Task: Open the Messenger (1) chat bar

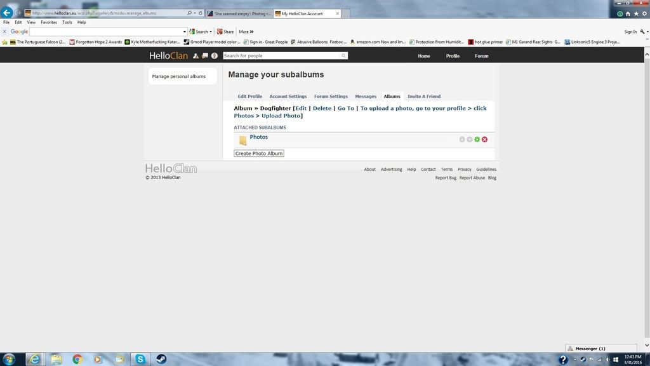Action: click(601, 349)
